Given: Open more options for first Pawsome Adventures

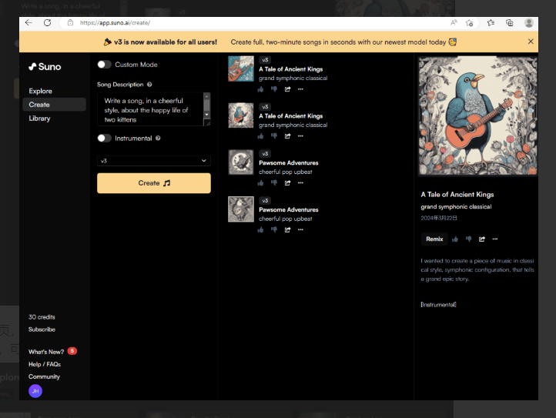Looking at the screenshot, I should coord(300,182).
